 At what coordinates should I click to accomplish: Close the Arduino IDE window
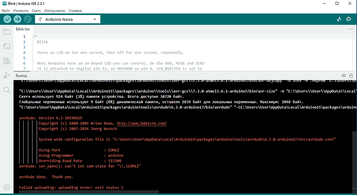pyautogui.click(x=350, y=4)
